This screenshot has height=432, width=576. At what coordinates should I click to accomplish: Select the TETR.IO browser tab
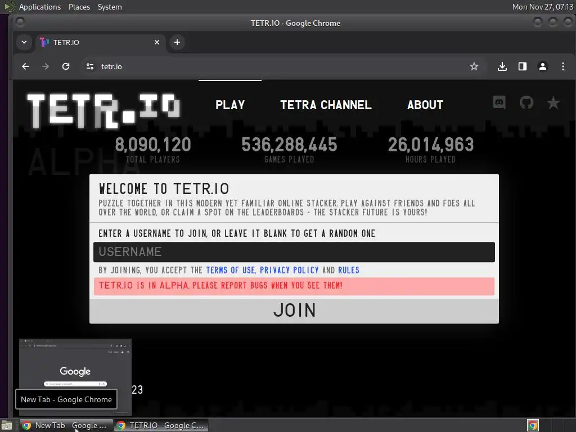click(100, 42)
